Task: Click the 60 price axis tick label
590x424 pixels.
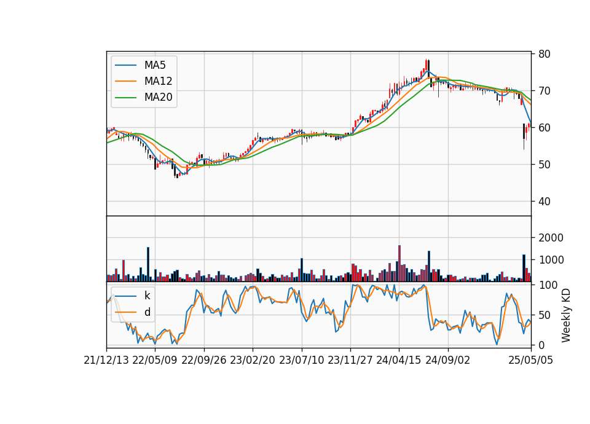Action: pos(544,128)
